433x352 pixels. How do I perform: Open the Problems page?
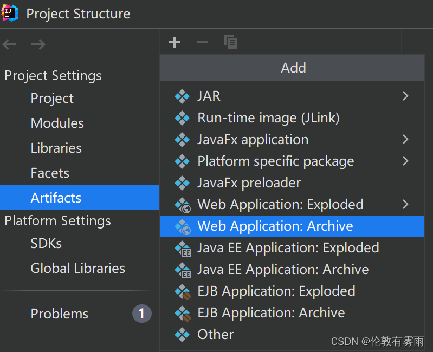[80, 314]
